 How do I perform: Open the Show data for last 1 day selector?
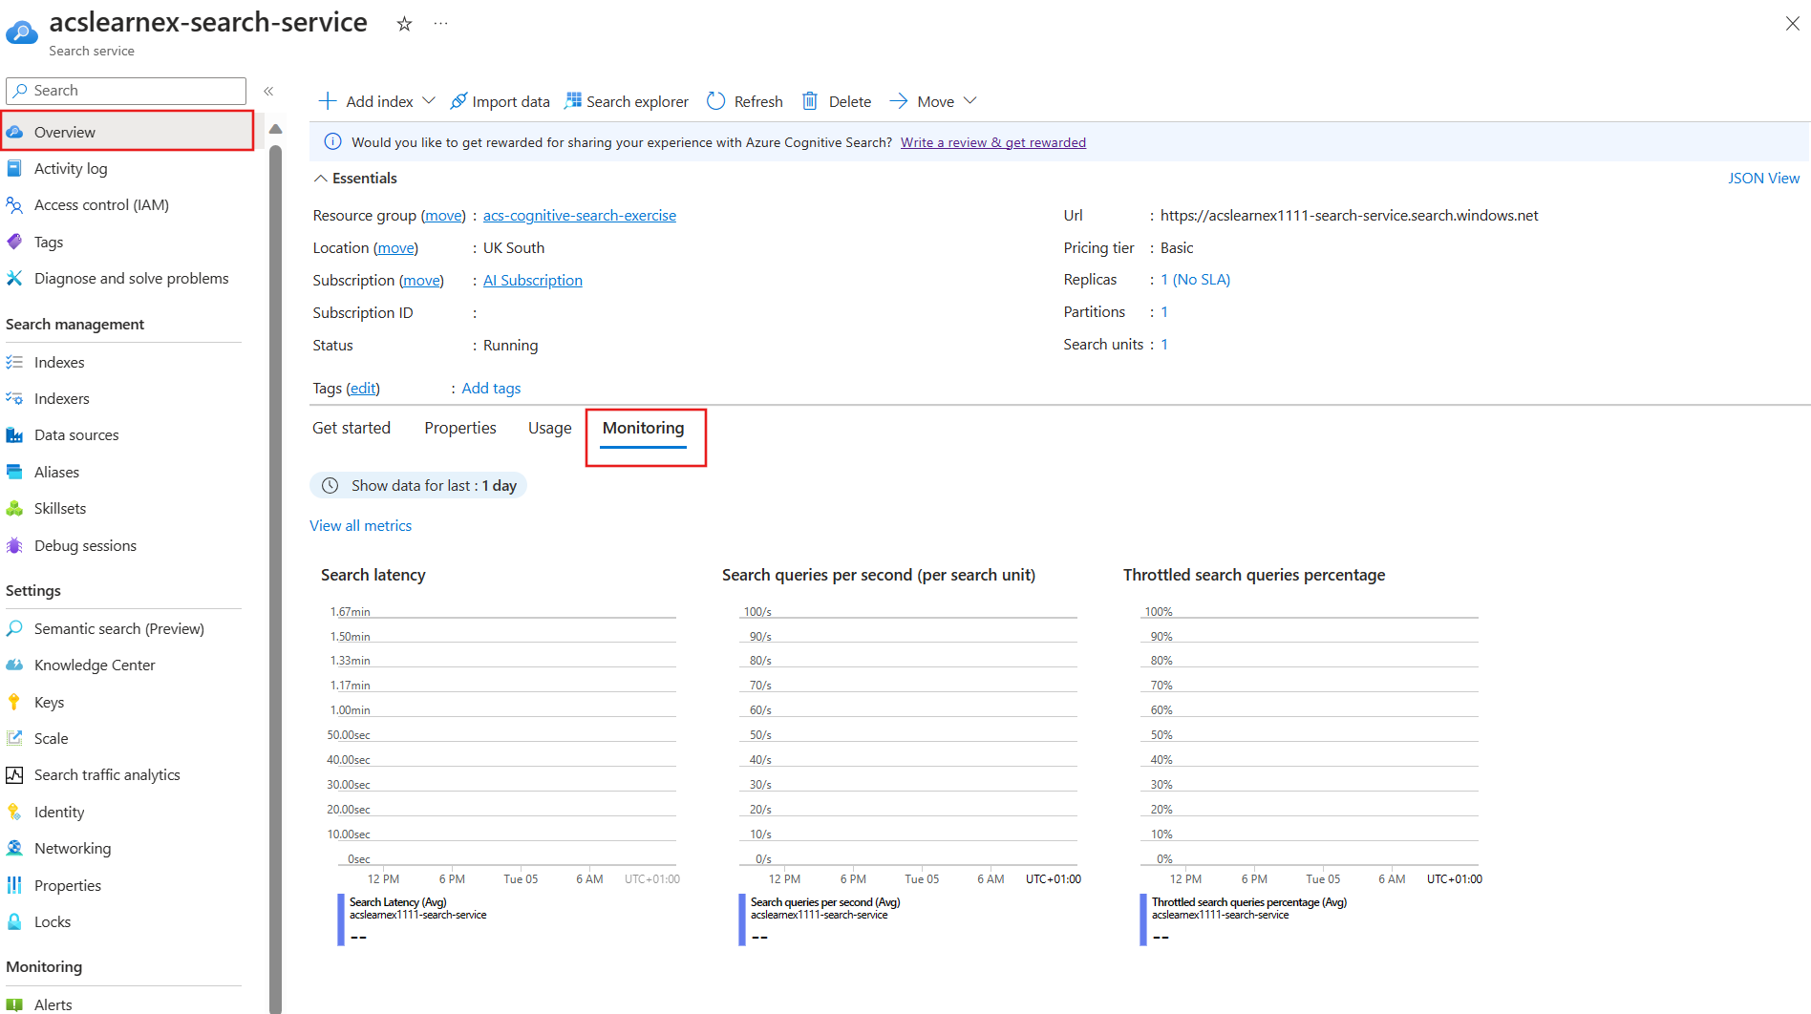(418, 485)
